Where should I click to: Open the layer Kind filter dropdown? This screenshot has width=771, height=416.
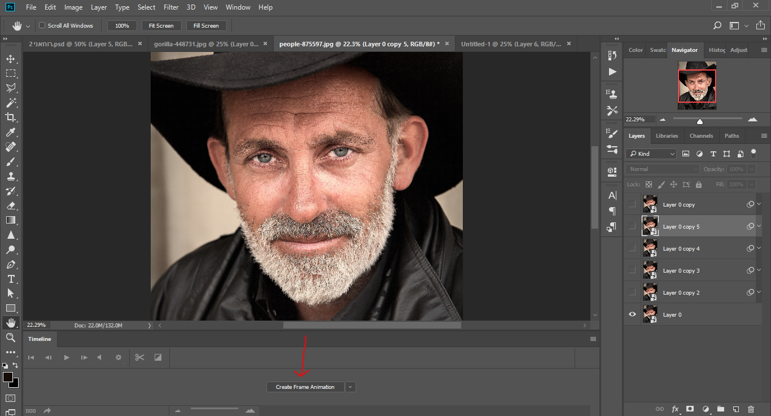(651, 154)
